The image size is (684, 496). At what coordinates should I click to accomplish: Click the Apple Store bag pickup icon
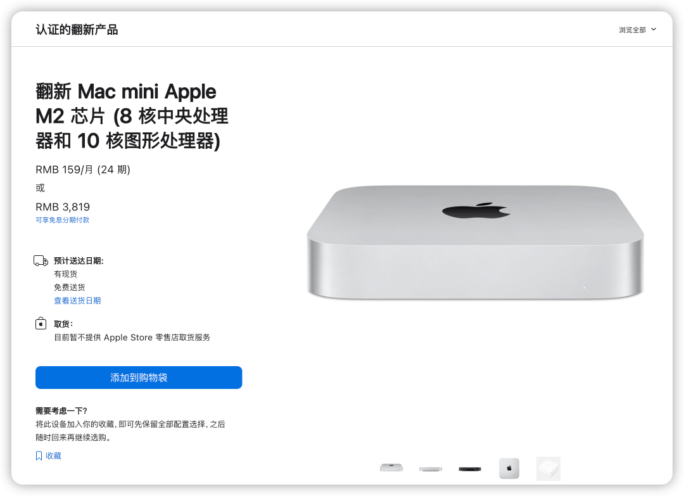tap(41, 324)
